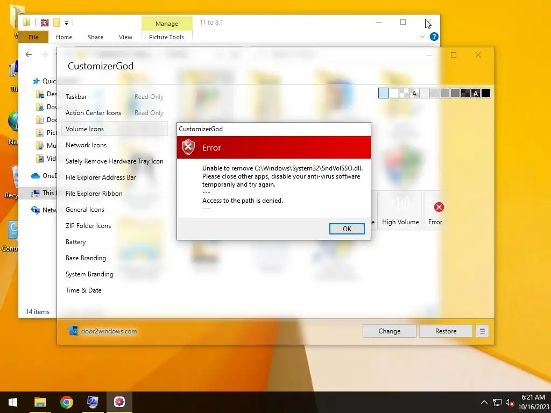The height and width of the screenshot is (413, 551).
Task: Switch to the Home ribbon tab in Explorer
Action: coord(64,37)
